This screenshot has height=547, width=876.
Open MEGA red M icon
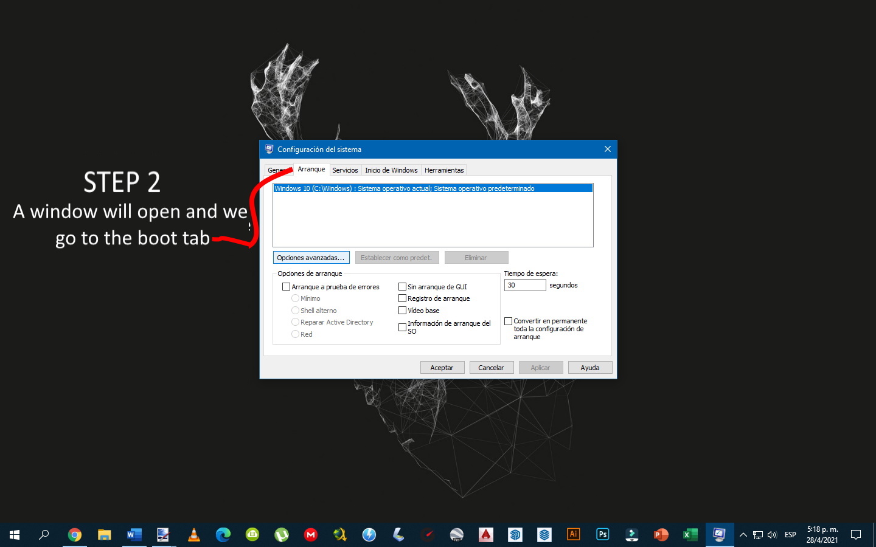pos(311,535)
